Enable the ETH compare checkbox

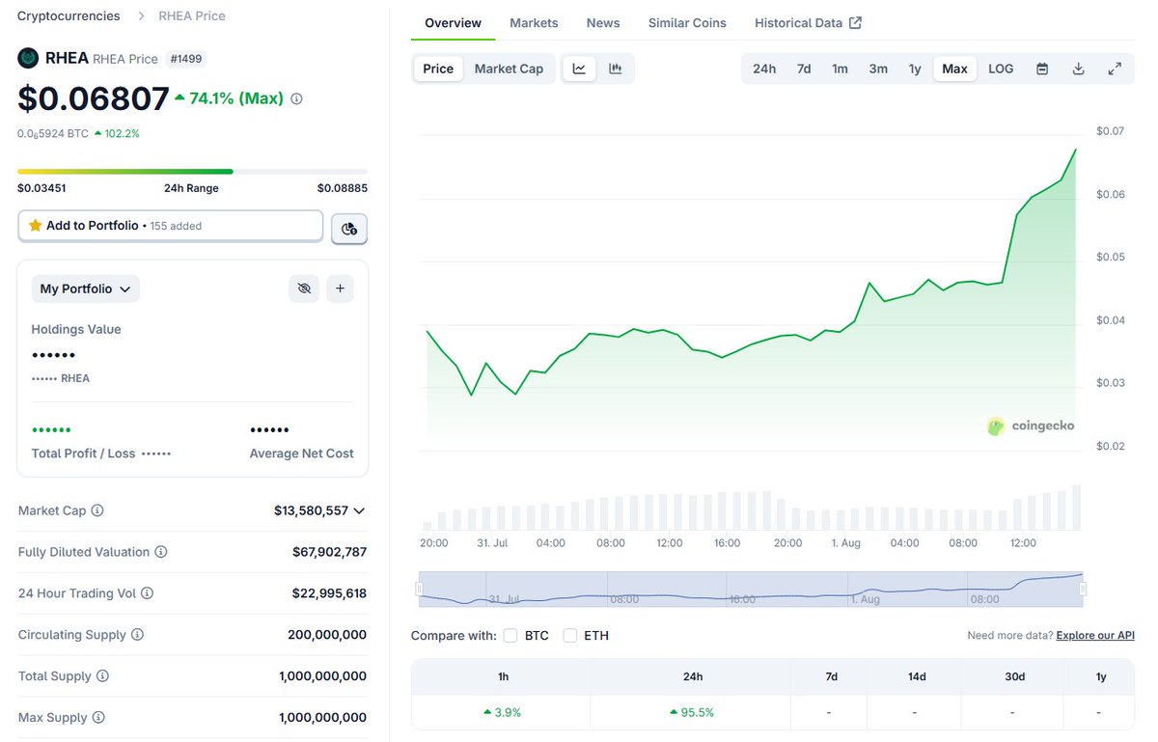tap(570, 635)
